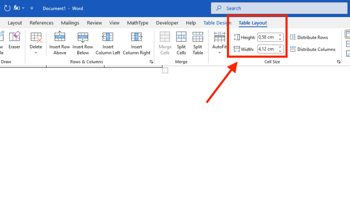Open the View tab
This screenshot has width=350, height=221.
114,23
